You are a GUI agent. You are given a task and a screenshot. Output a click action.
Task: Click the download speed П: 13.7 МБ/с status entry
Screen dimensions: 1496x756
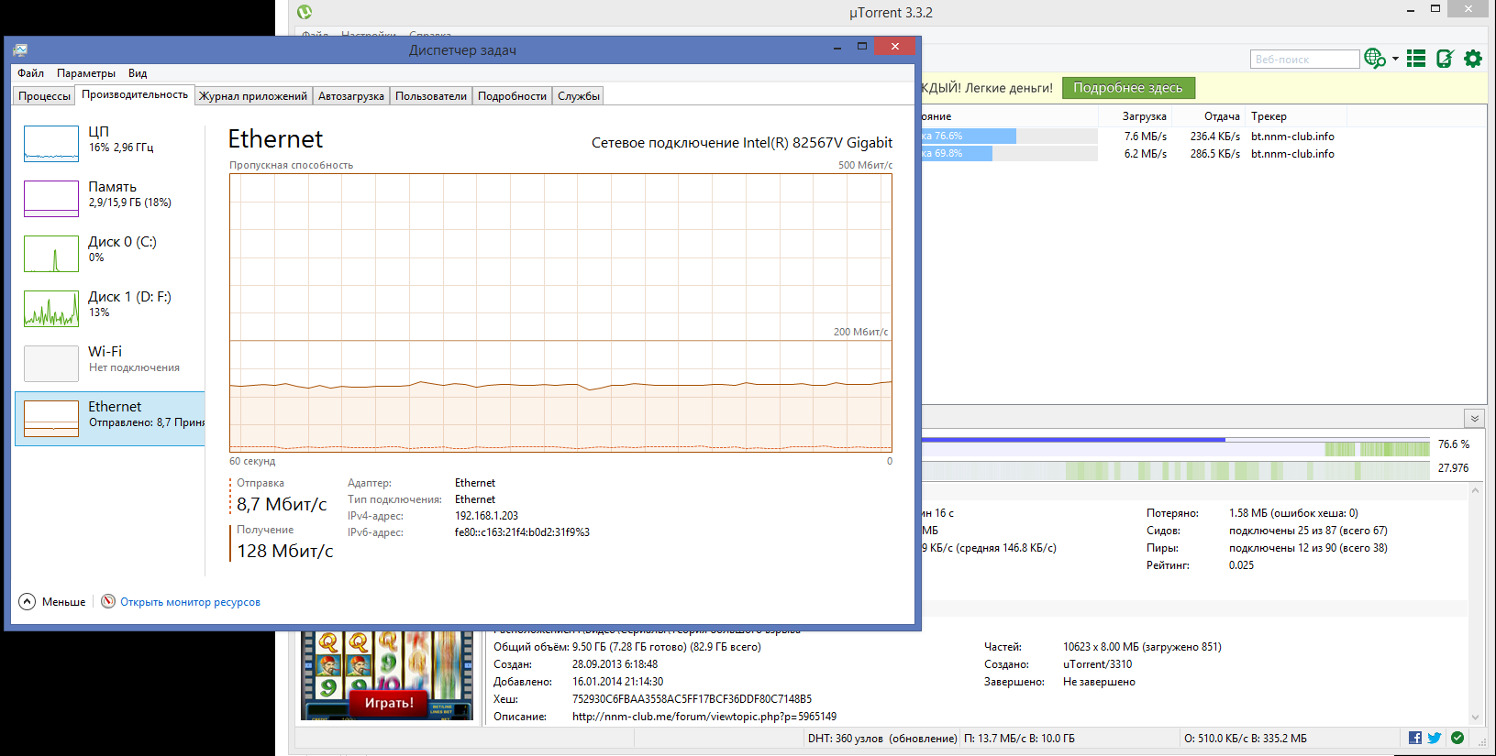[x=1019, y=739]
